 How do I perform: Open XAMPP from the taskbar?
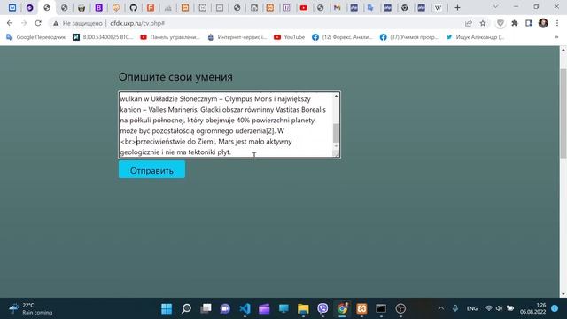point(361,308)
